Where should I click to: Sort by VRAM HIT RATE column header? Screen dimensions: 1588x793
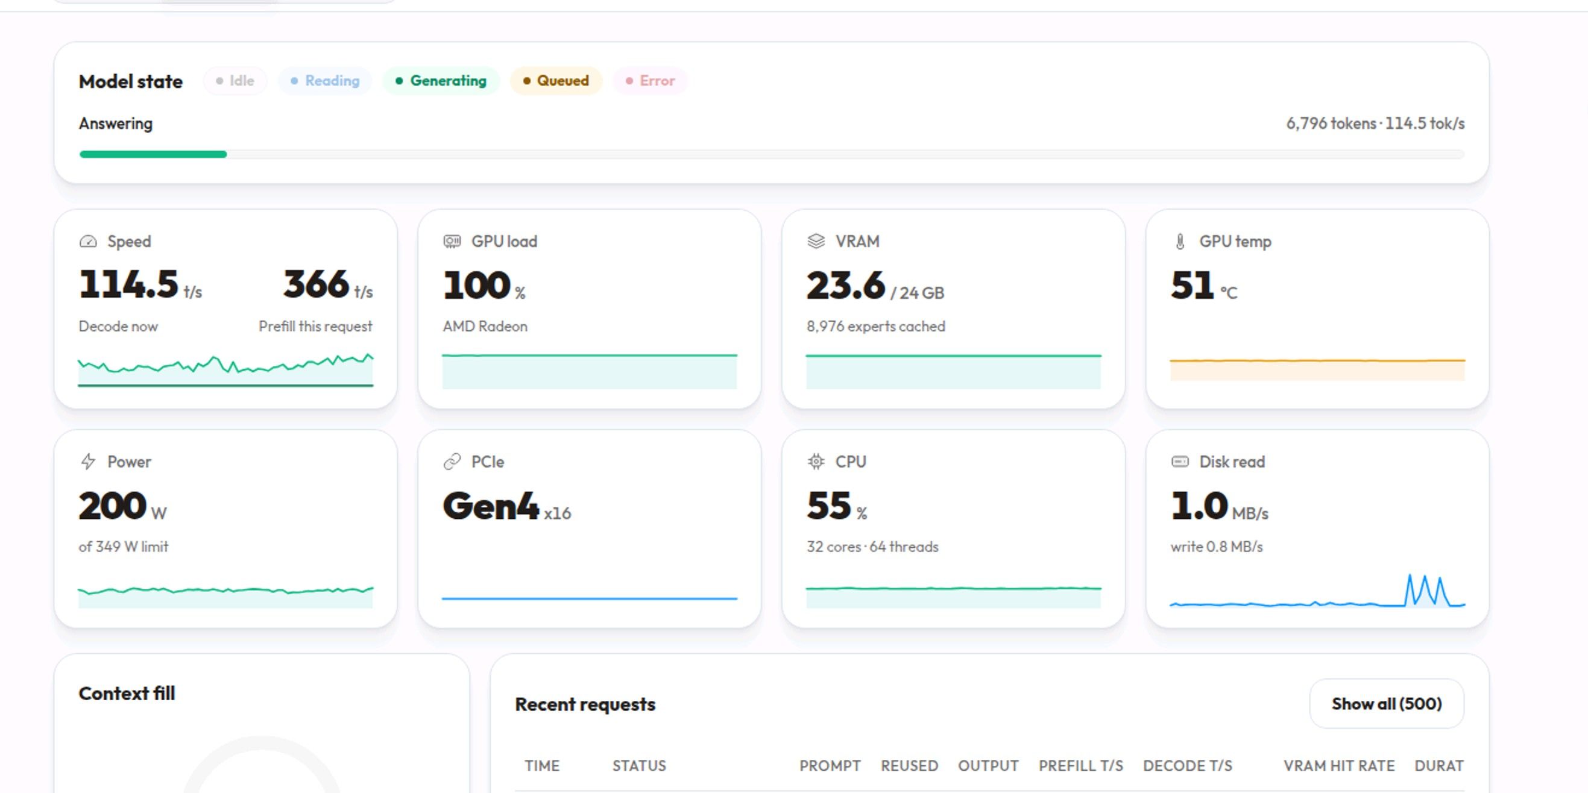[1339, 766]
